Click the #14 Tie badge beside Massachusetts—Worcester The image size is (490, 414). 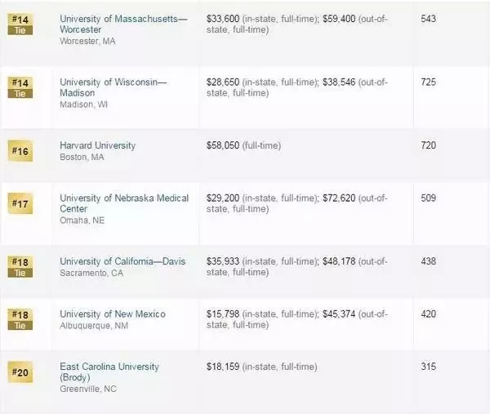[x=20, y=24]
